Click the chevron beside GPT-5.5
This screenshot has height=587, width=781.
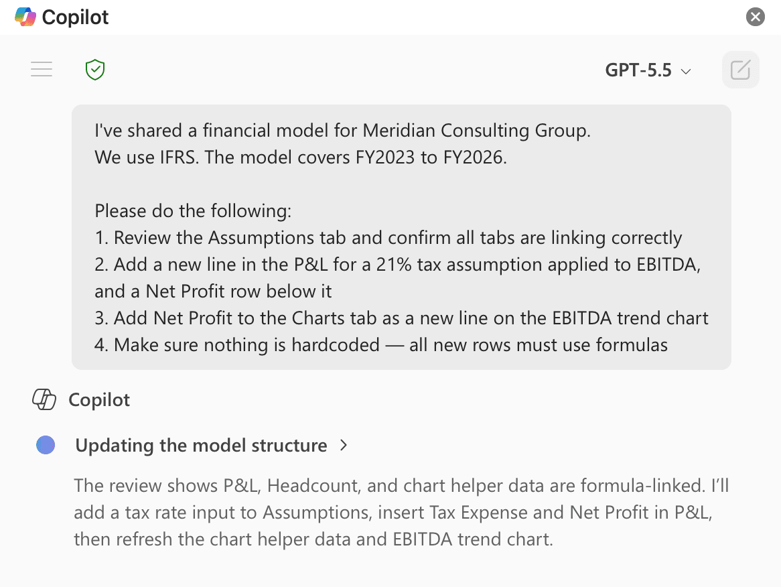pyautogui.click(x=686, y=71)
